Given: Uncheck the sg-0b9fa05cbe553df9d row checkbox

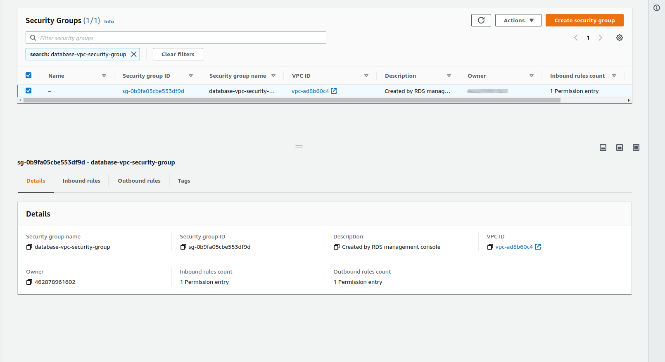Looking at the screenshot, I should [28, 90].
